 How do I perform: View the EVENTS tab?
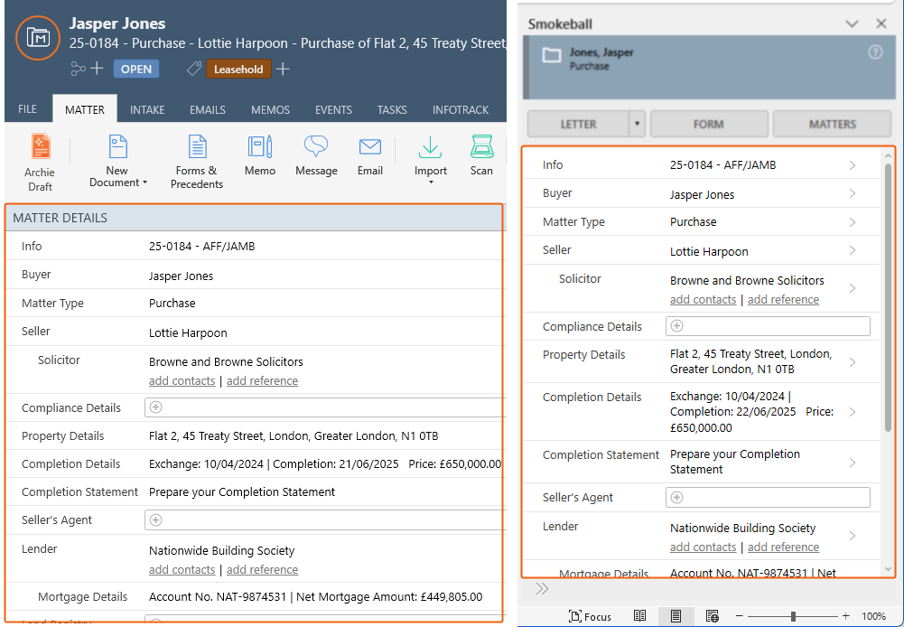pos(333,109)
